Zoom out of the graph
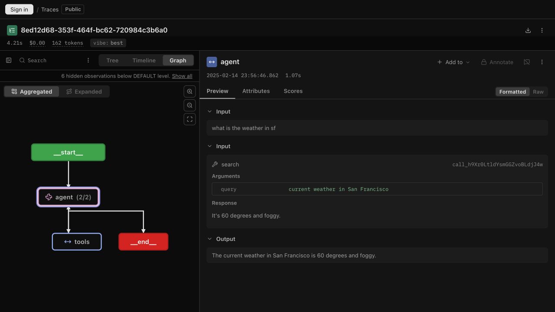The width and height of the screenshot is (555, 312). click(x=189, y=105)
